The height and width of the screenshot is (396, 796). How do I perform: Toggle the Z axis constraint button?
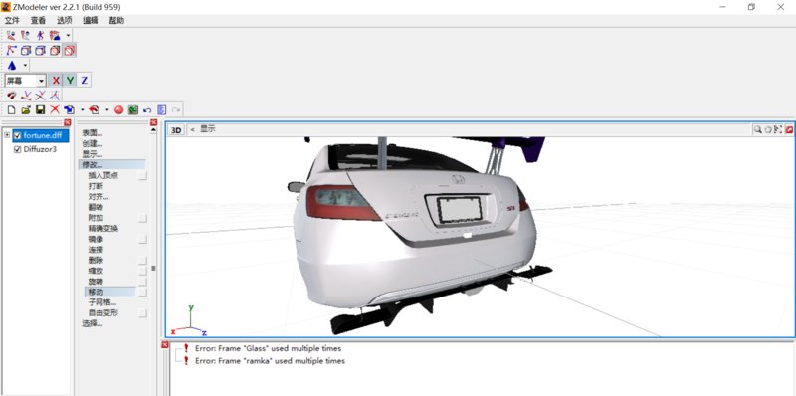click(85, 81)
